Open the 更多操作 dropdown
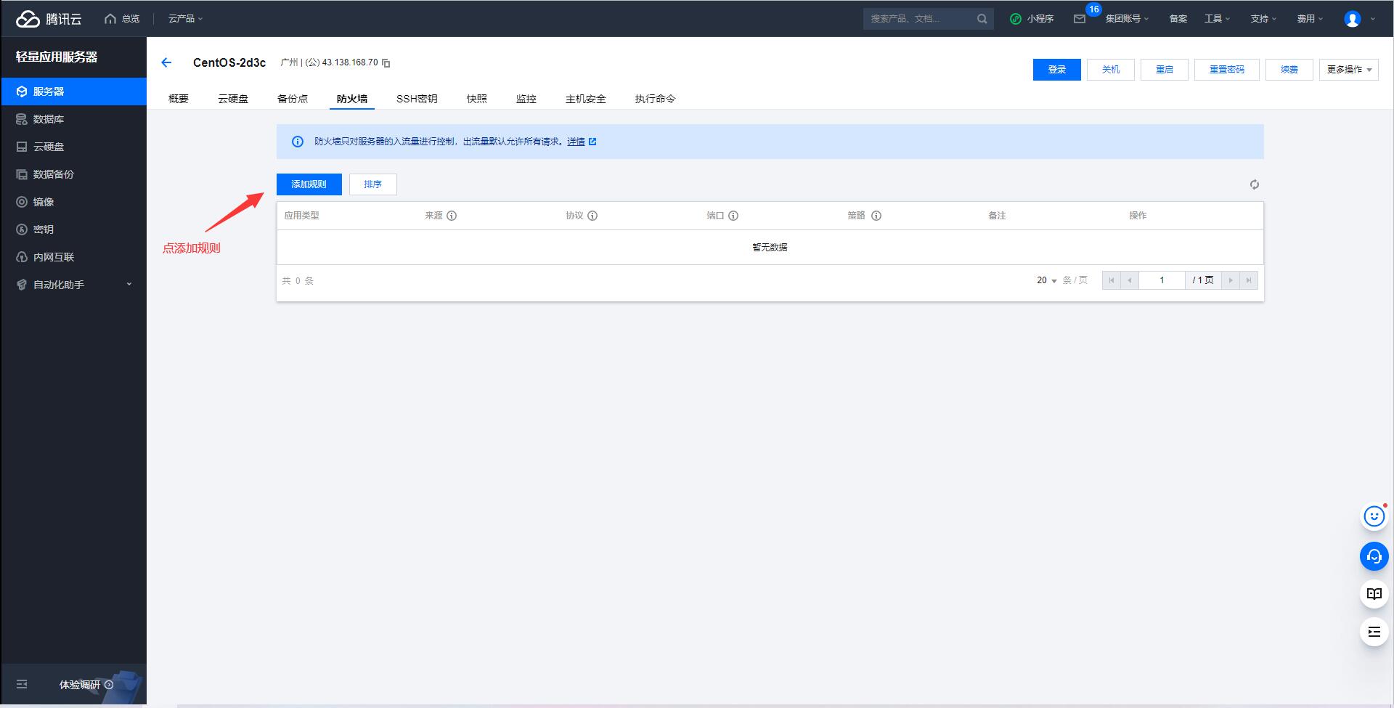This screenshot has height=708, width=1394. pyautogui.click(x=1348, y=70)
